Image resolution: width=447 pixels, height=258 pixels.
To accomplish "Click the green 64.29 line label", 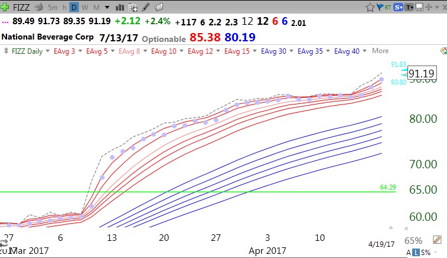I will click(388, 187).
